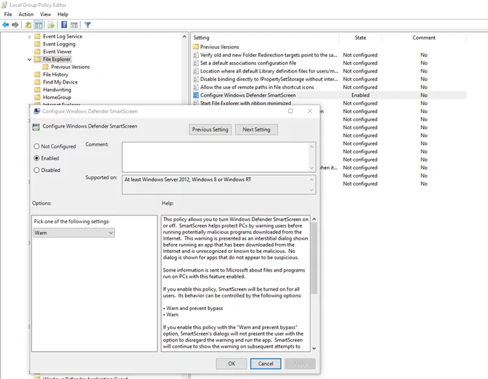
Task: Toggle the Show/Hide Console Tree icon
Action: [38, 25]
